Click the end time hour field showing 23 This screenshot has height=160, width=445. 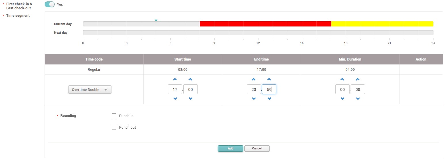[x=254, y=89]
